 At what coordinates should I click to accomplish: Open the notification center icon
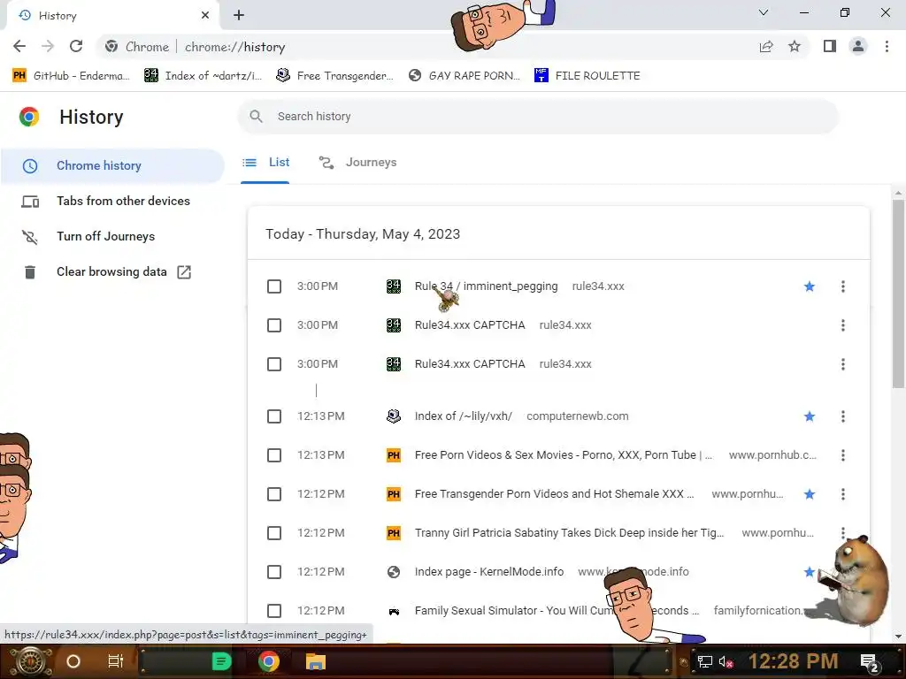869,662
